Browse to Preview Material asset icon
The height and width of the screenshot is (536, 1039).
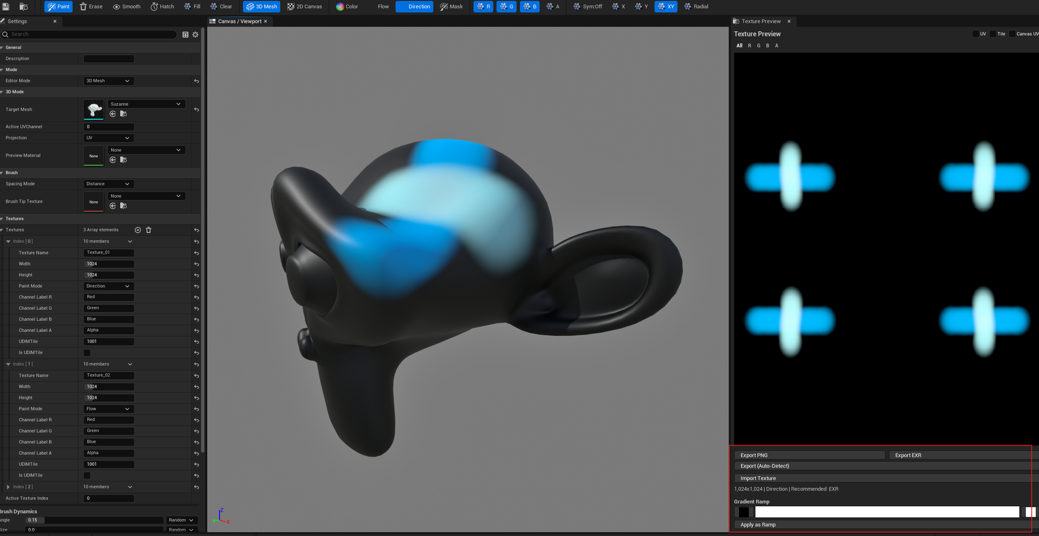click(123, 160)
